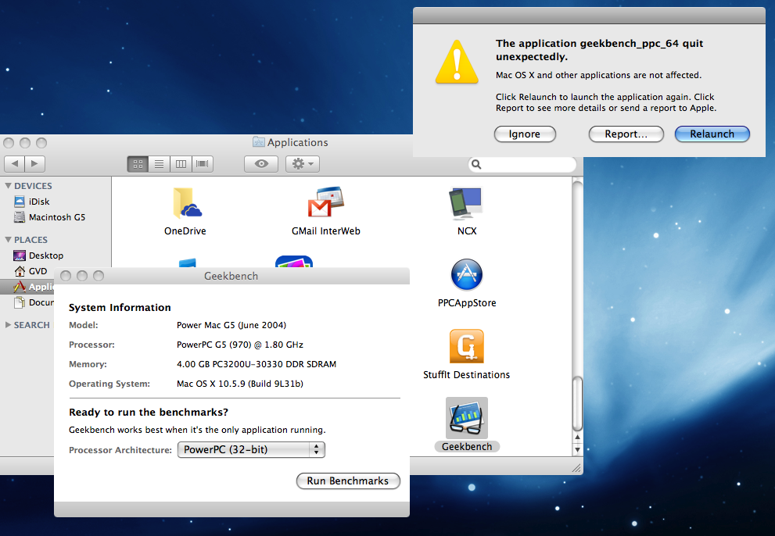Open the NCX application icon
The height and width of the screenshot is (536, 775).
point(465,203)
